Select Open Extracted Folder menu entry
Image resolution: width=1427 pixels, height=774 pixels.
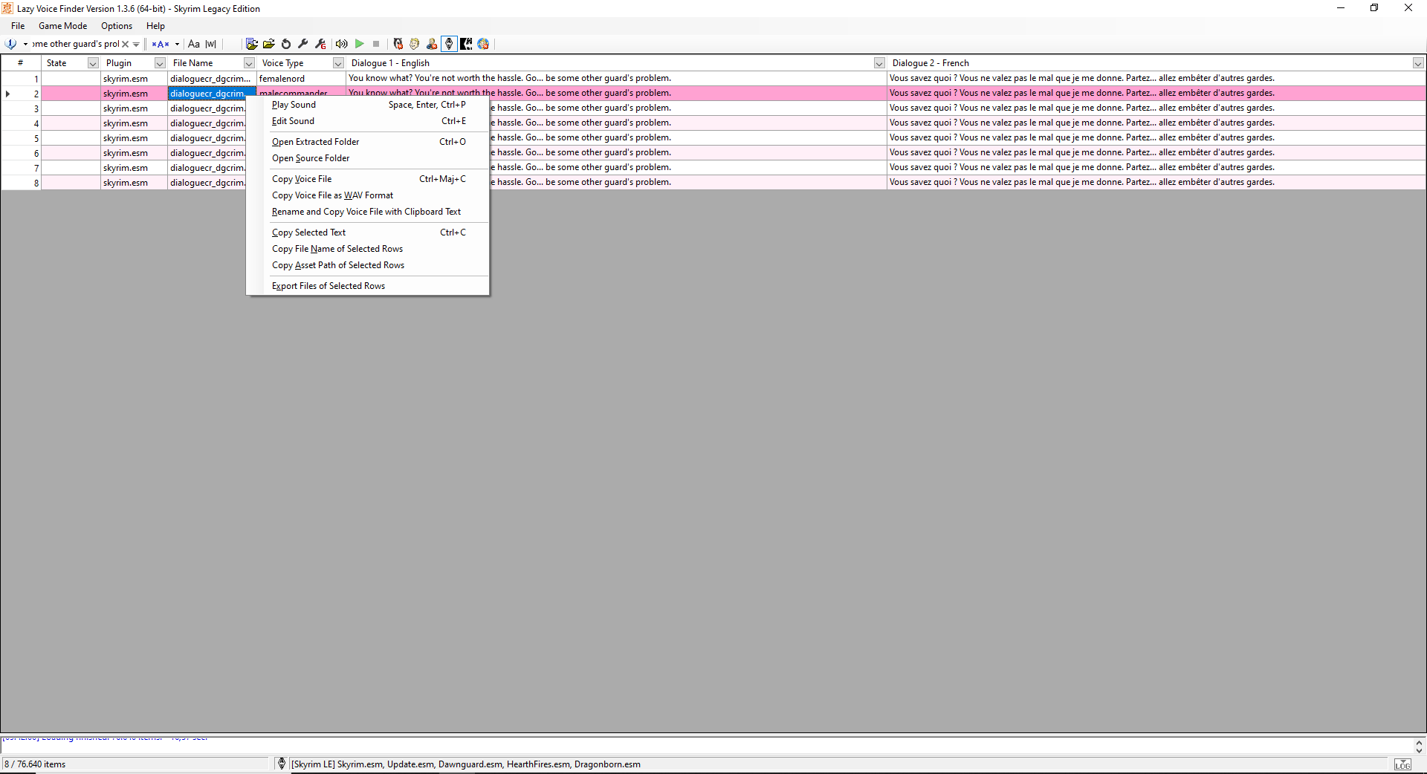coord(368,142)
